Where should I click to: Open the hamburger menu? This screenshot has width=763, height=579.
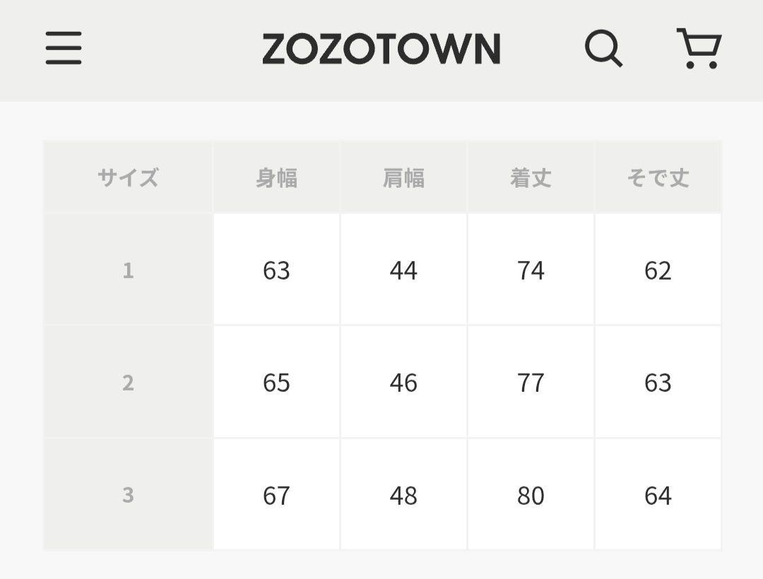[x=64, y=47]
